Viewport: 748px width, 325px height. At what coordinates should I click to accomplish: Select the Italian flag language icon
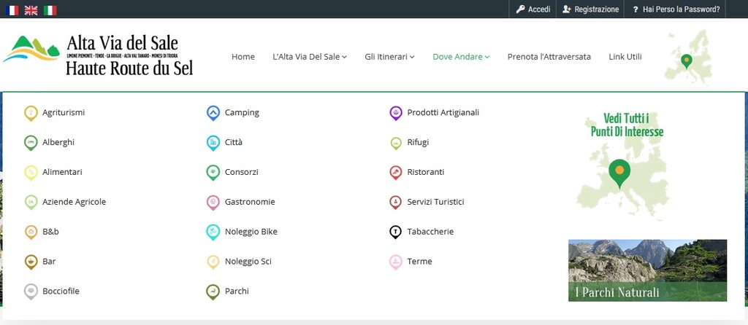click(x=50, y=10)
